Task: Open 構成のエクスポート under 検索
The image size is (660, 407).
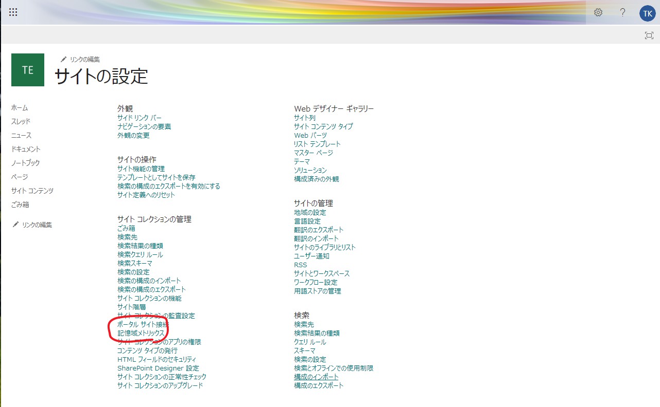Action: click(319, 385)
